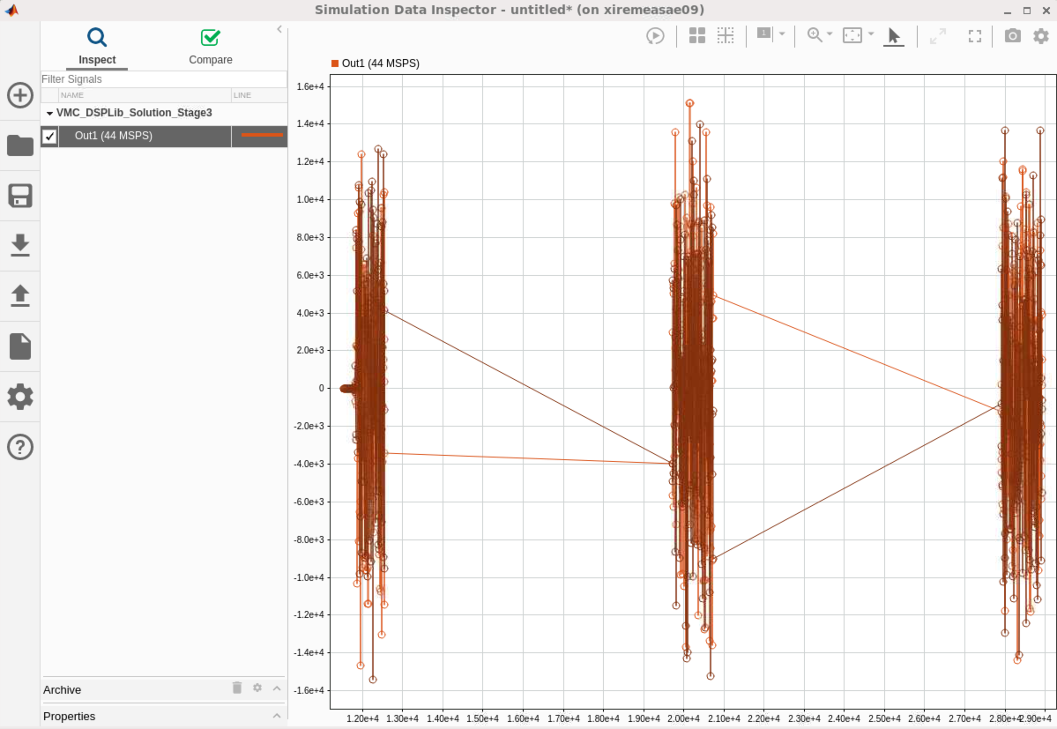Image resolution: width=1057 pixels, height=729 pixels.
Task: Click into the Filter Signals field
Action: (x=163, y=79)
